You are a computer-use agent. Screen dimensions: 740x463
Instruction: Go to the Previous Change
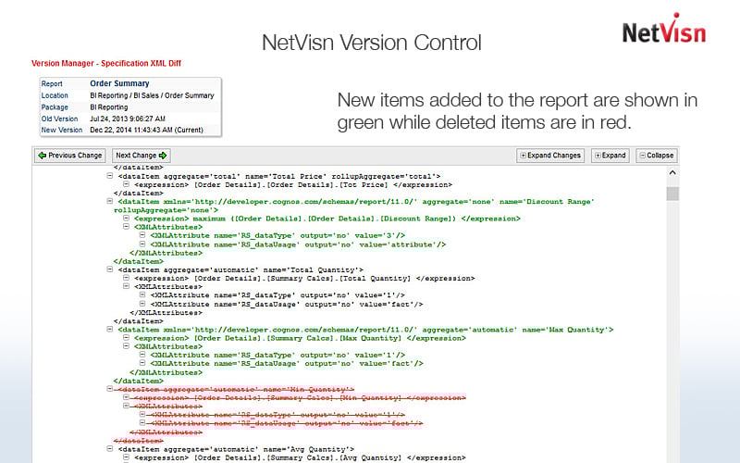click(x=70, y=156)
